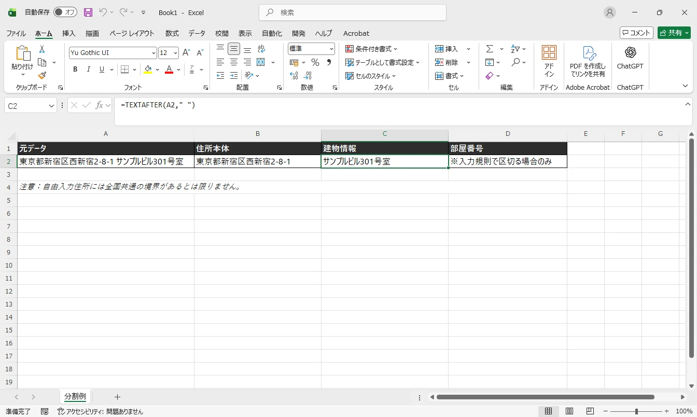Image resolution: width=697 pixels, height=417 pixels.
Task: Toggle Bold formatting
Action: pos(75,69)
